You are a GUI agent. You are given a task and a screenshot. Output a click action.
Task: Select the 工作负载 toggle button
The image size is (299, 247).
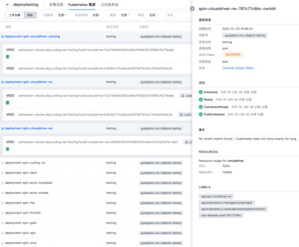point(15,15)
